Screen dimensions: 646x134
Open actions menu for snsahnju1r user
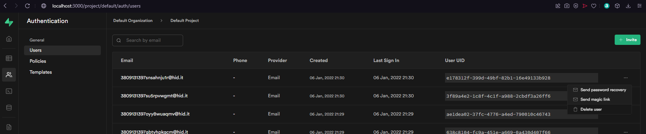[626, 78]
